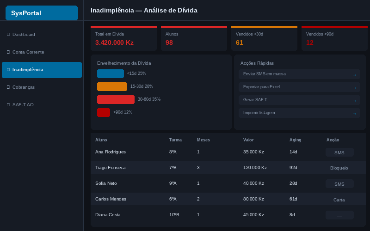This screenshot has height=231, width=370.
Task: Click Bloqueio action for Tiago Fonseca
Action: 339,168
